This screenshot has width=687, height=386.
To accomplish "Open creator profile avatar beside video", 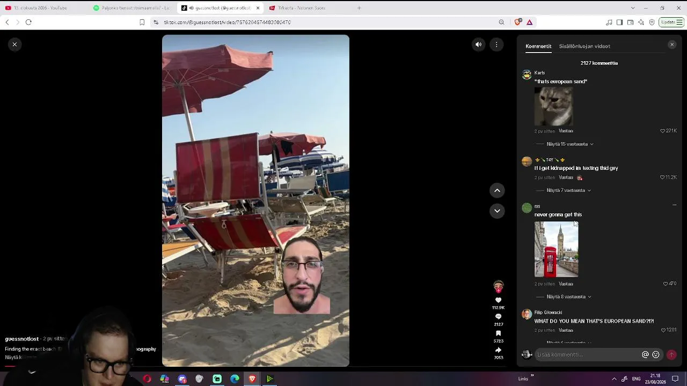I will 499,286.
